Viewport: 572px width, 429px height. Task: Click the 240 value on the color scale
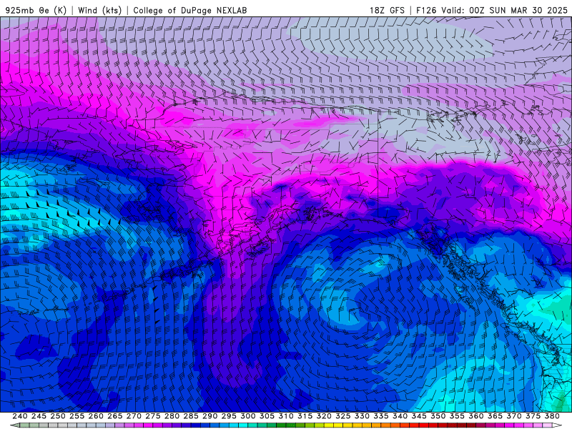[20, 416]
